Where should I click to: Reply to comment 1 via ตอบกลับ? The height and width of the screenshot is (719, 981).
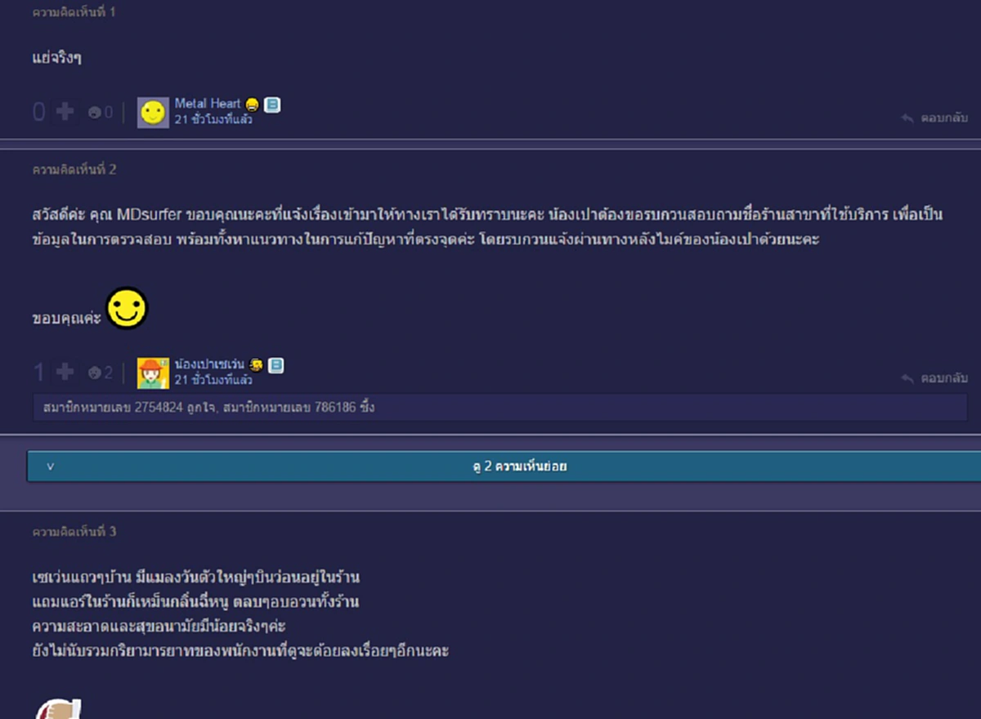(934, 118)
